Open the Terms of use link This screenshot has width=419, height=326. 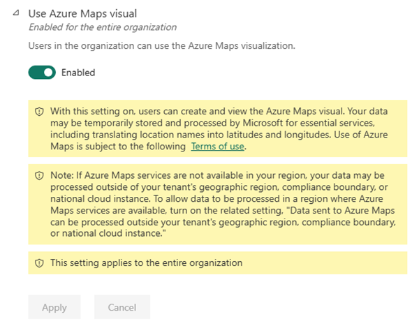pos(219,147)
